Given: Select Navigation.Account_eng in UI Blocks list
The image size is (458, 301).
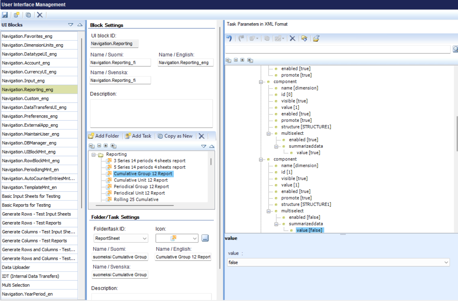Looking at the screenshot, I should pos(39,63).
